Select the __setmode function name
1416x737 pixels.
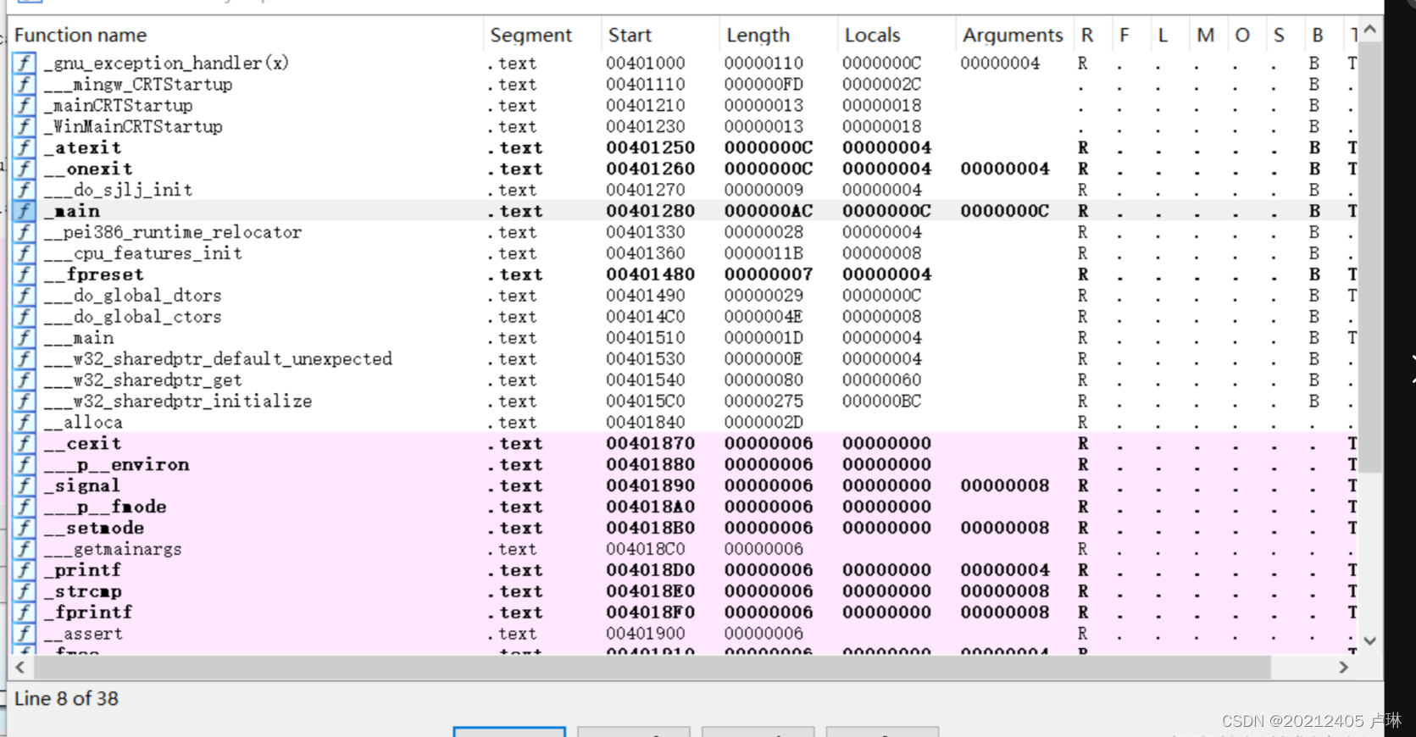click(94, 528)
